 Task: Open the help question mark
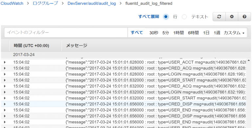pos(244,17)
